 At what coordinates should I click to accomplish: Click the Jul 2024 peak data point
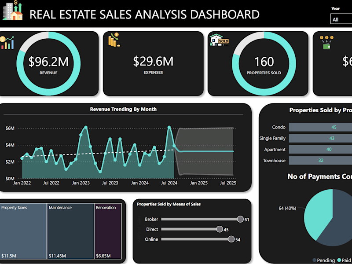169,127
